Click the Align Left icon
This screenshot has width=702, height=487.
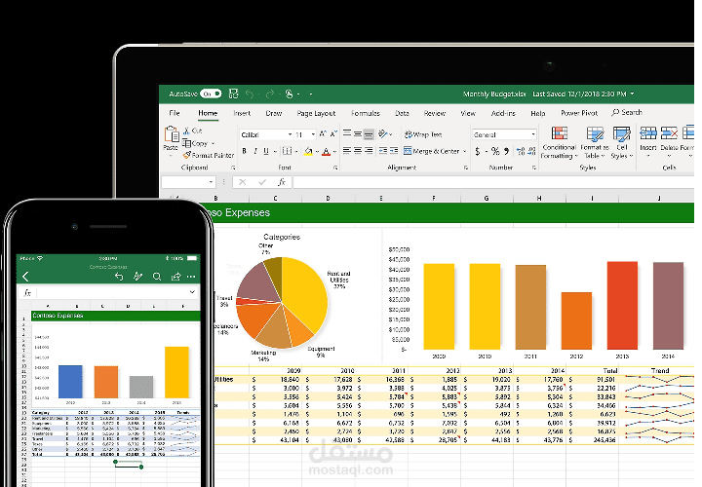click(347, 151)
